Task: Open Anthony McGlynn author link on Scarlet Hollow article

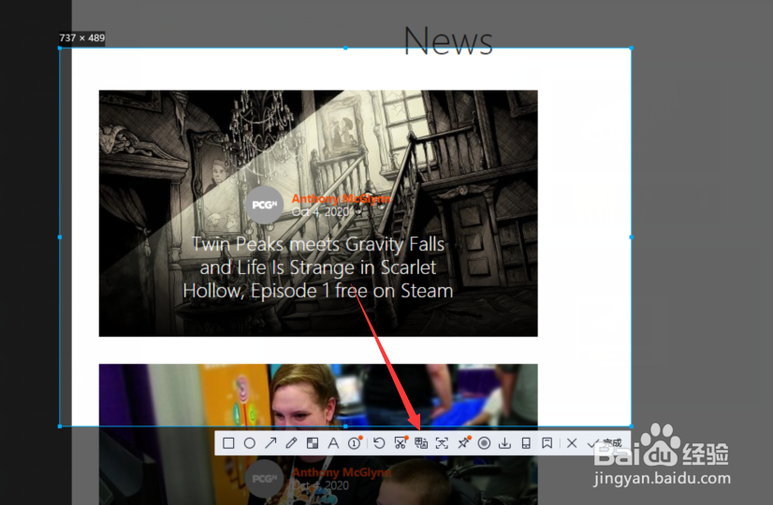Action: pos(342,198)
